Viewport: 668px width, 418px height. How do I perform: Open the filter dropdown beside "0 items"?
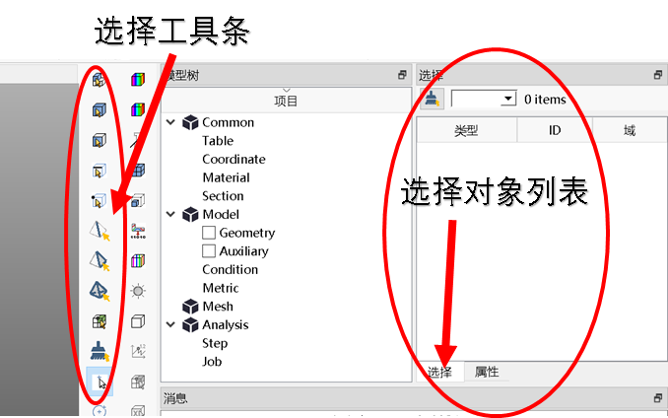point(508,100)
